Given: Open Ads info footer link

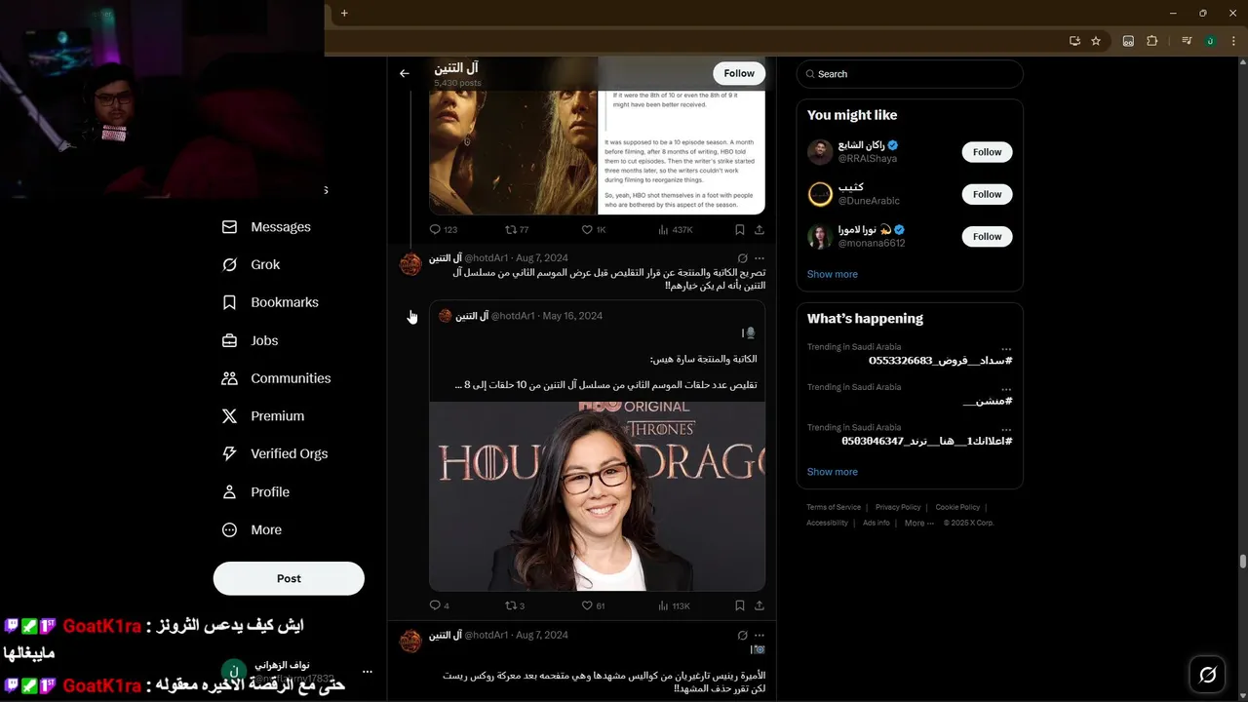Looking at the screenshot, I should [x=877, y=523].
